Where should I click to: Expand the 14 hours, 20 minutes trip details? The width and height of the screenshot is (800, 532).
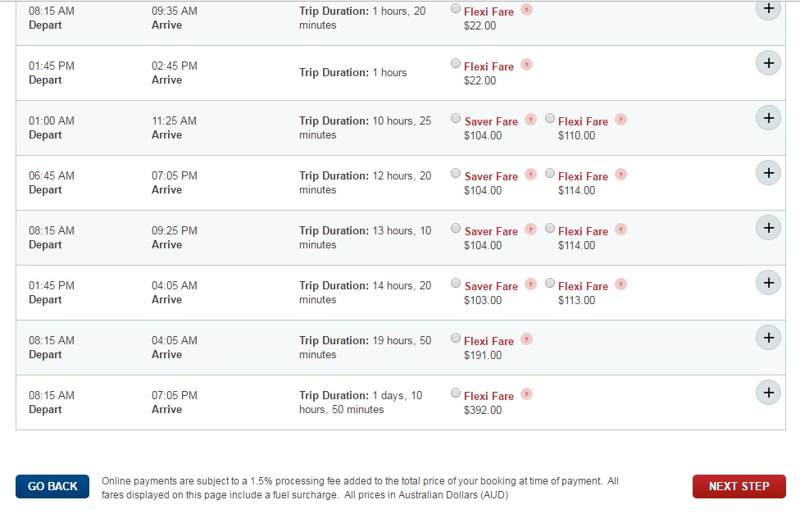[768, 283]
